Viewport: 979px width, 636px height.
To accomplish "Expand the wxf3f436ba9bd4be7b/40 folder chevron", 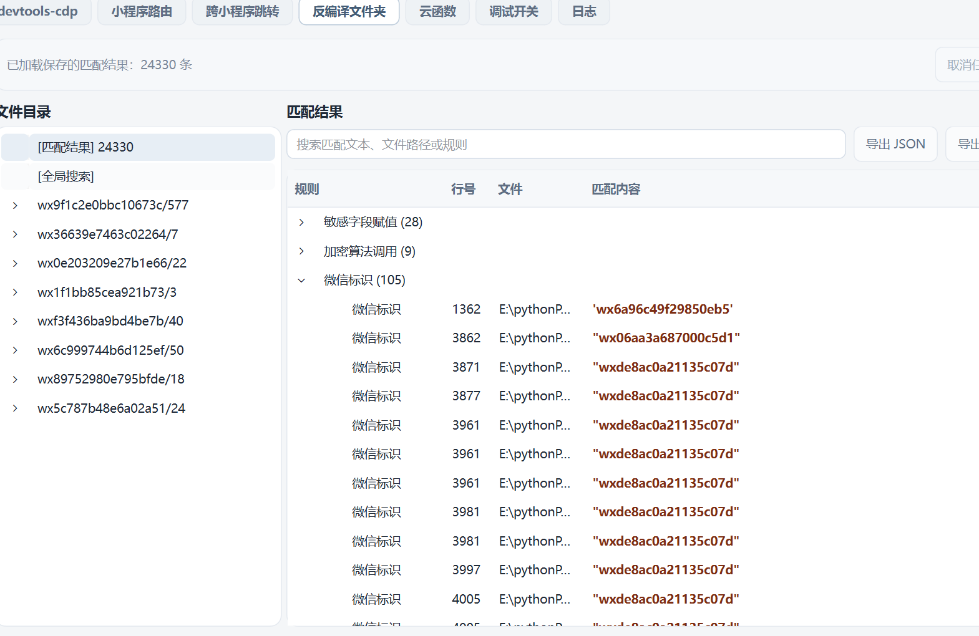I will click(x=15, y=322).
